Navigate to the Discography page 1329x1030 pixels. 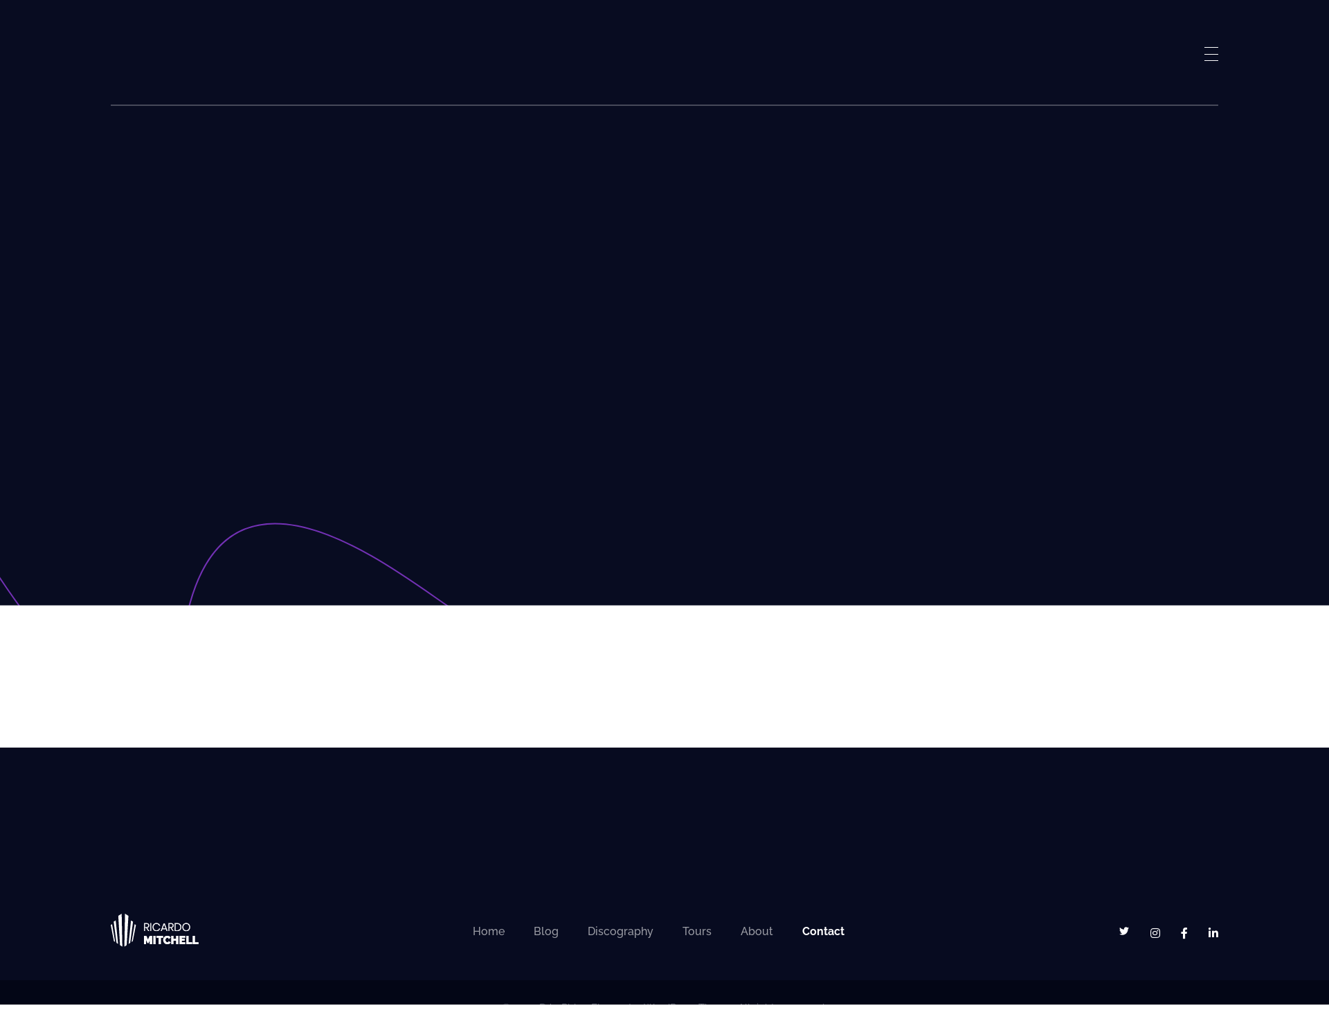point(620,931)
